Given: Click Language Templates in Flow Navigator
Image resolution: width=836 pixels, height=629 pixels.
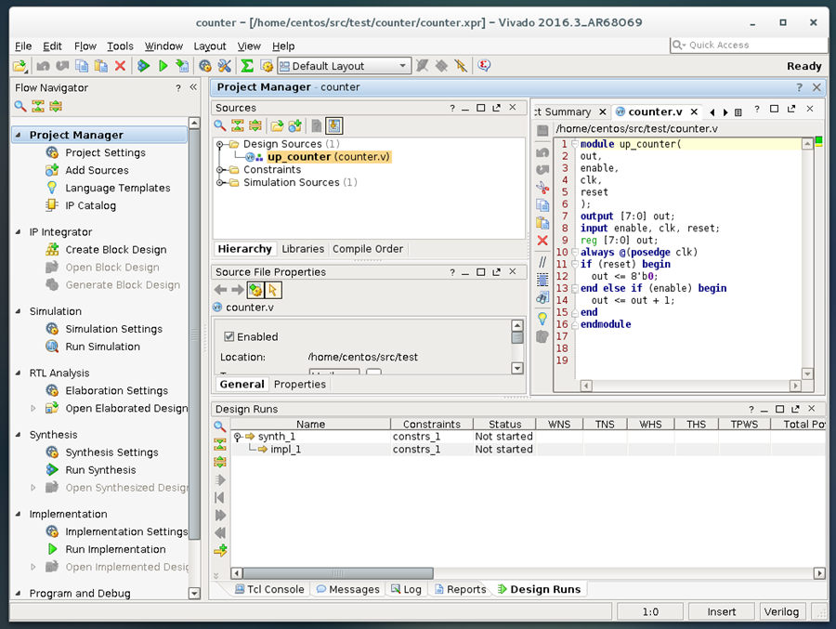Looking at the screenshot, I should pyautogui.click(x=117, y=188).
